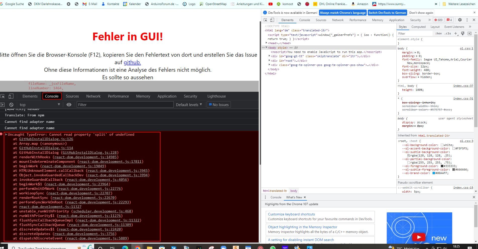Open the Kontakte bookmark

[x=110, y=4]
